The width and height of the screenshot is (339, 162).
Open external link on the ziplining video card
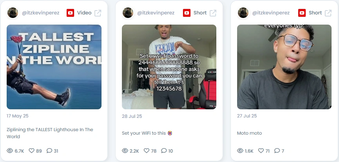coord(98,13)
